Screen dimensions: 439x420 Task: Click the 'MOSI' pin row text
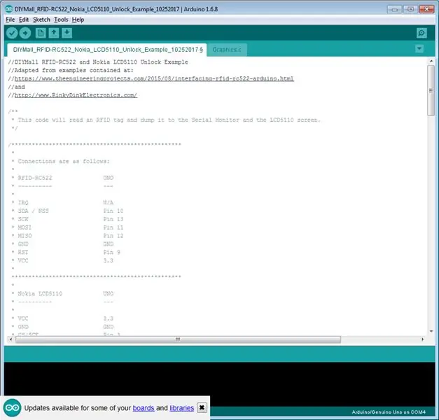pos(25,227)
